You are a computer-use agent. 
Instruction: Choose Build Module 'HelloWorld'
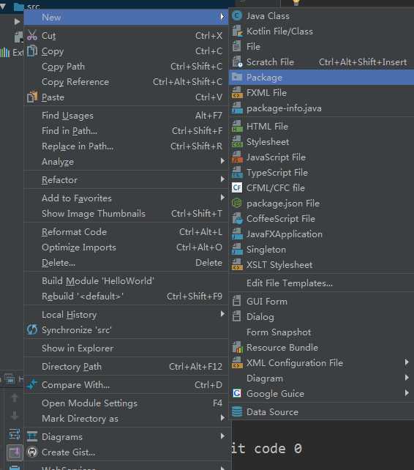coord(126,281)
